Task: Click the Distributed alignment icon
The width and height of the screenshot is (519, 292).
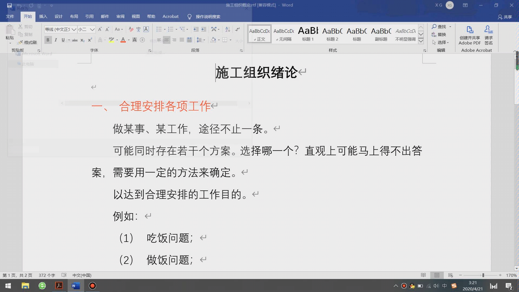Action: pyautogui.click(x=189, y=40)
